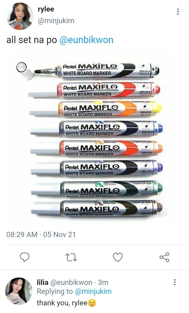Viewport: 189px width, 313px height.
Task: Open the @minjukim handle under rylee
Action: tap(56, 21)
